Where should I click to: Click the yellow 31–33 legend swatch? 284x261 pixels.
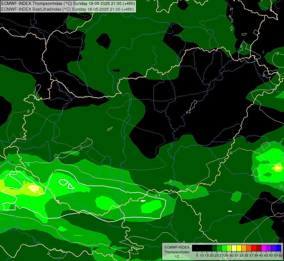tap(239, 248)
